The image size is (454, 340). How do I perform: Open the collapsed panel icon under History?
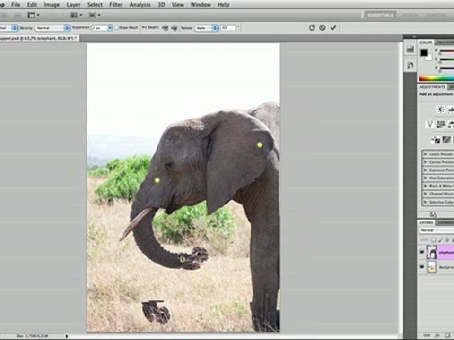410,66
